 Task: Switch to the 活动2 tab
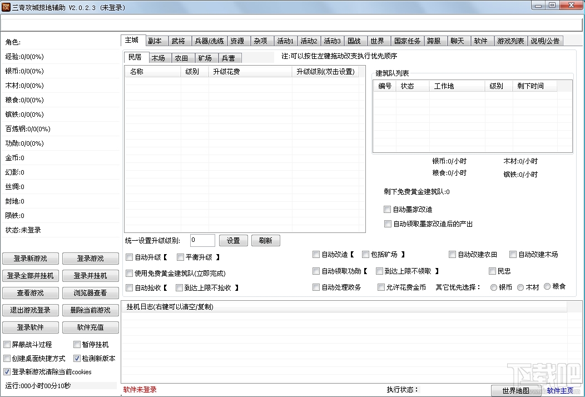point(309,41)
